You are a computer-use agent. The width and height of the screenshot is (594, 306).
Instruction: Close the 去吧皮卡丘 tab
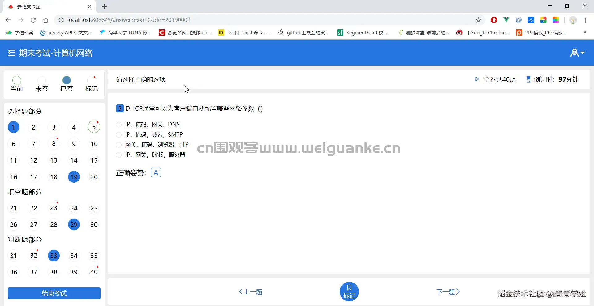90,6
